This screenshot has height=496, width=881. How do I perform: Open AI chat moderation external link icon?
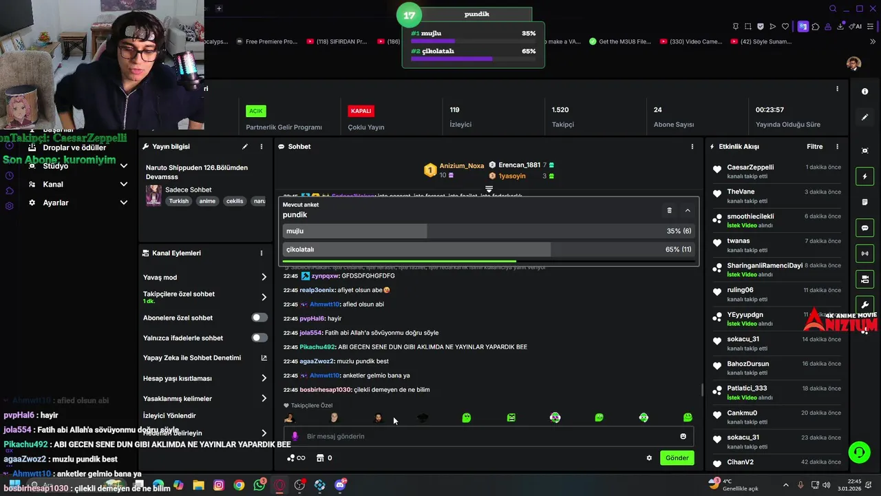click(x=264, y=358)
